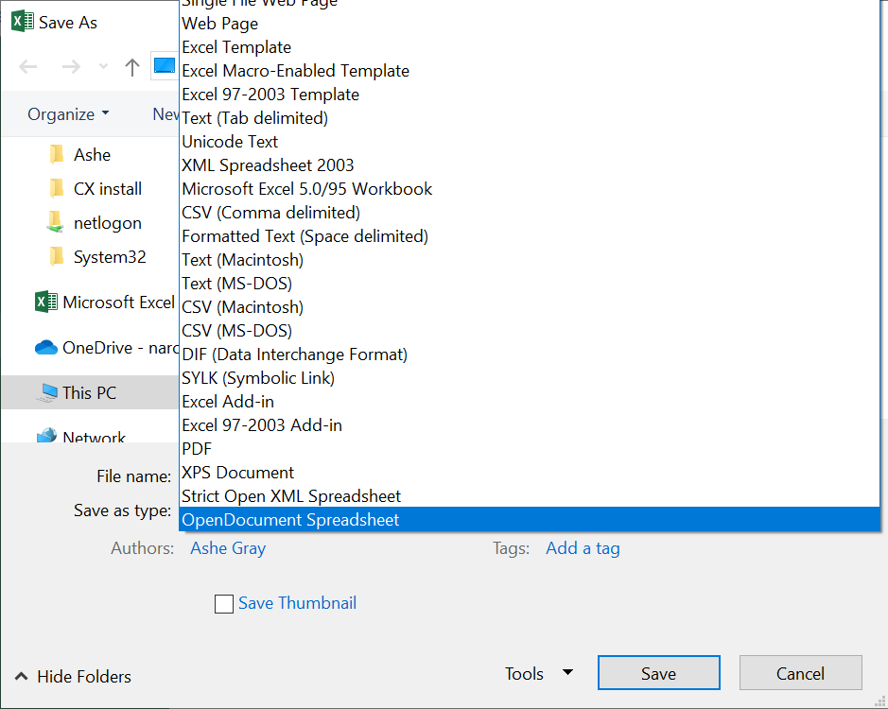Choose Excel Add-in file type
This screenshot has width=888, height=709.
click(x=530, y=402)
